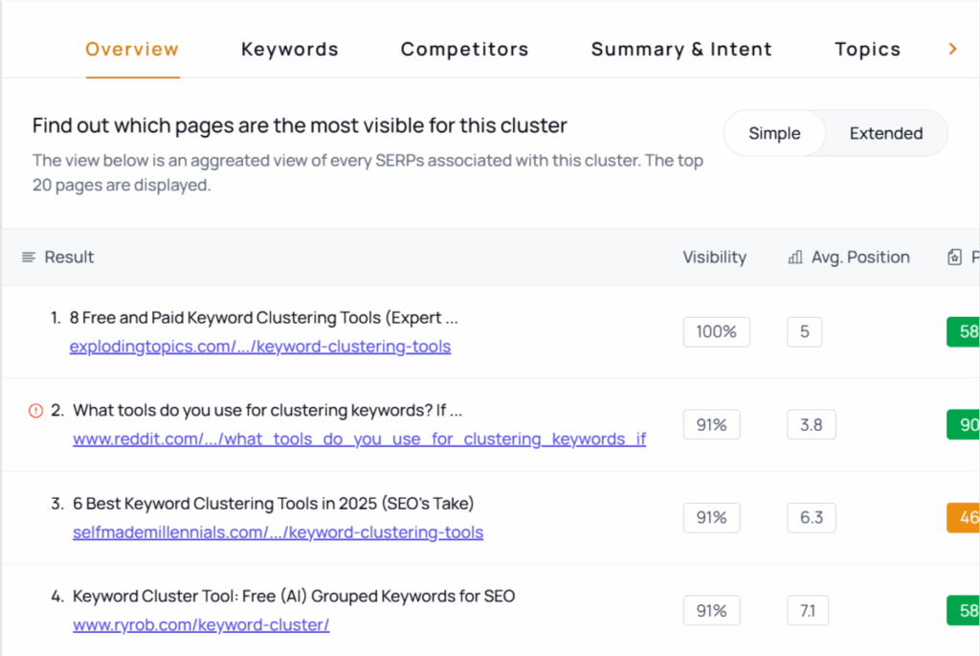This screenshot has width=980, height=656.
Task: Open the Topics tab
Action: click(x=867, y=49)
